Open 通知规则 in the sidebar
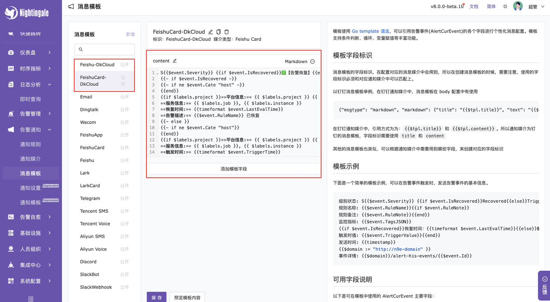 (31, 144)
